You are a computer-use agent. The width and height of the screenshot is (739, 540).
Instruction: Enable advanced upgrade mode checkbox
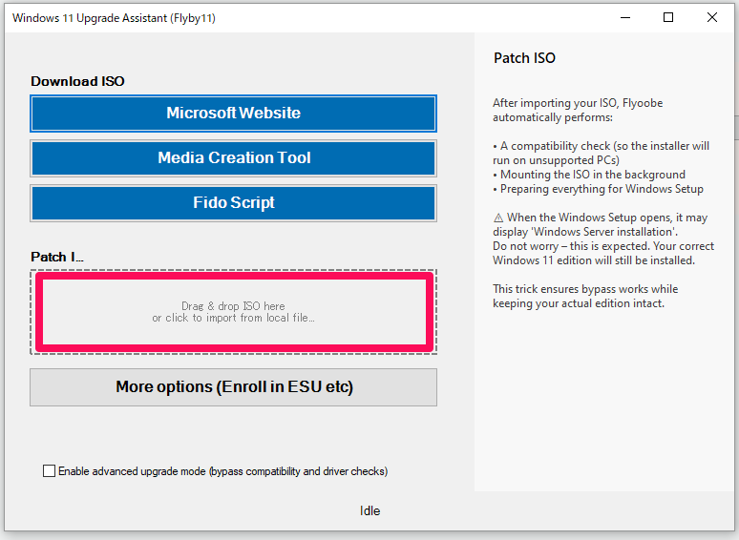pyautogui.click(x=50, y=471)
